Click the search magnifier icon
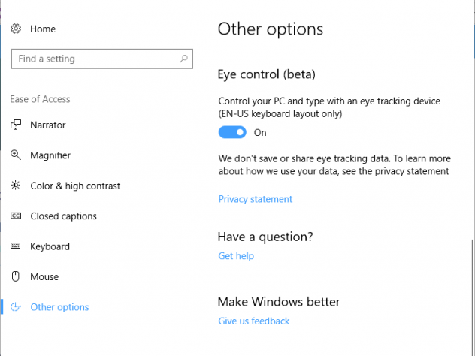Screen dimensions: 475x356 pyautogui.click(x=183, y=59)
